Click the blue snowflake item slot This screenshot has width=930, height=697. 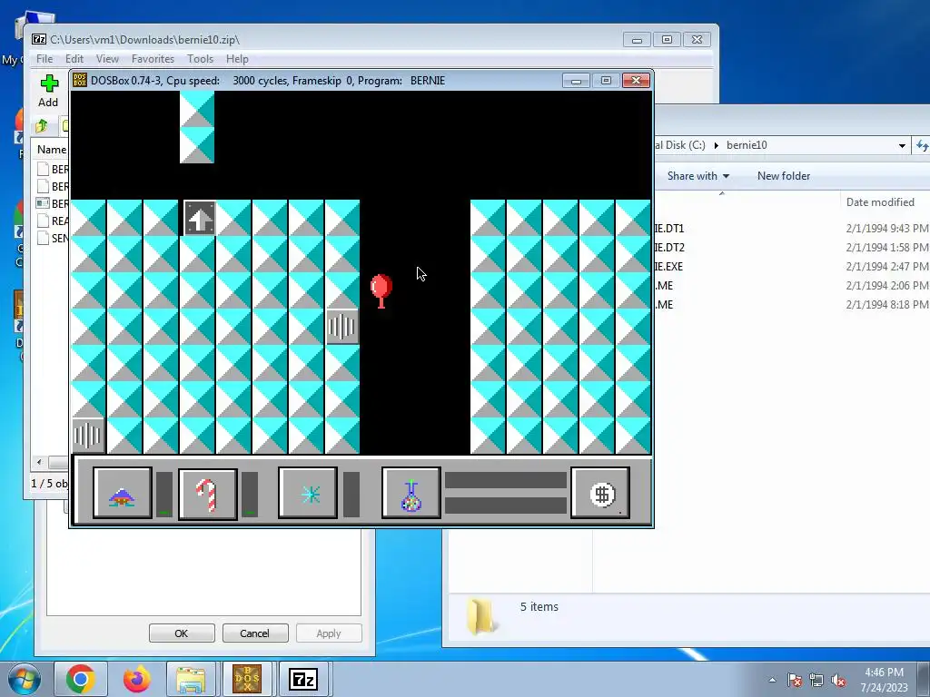(x=308, y=493)
